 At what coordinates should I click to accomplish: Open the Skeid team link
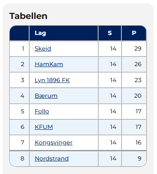coord(43,48)
